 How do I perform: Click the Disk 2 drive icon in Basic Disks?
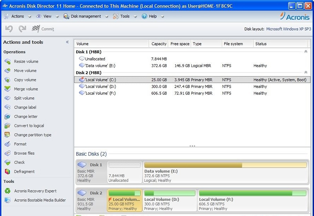[x=82, y=193]
